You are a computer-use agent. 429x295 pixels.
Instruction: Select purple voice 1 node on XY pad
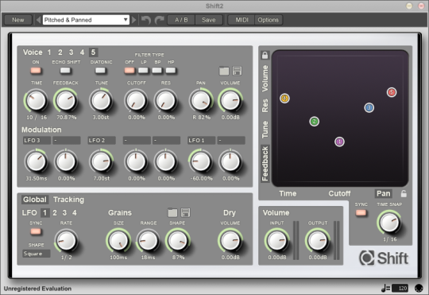point(339,142)
